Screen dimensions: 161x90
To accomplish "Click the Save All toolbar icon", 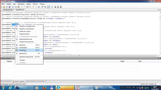I will pos(10,7).
